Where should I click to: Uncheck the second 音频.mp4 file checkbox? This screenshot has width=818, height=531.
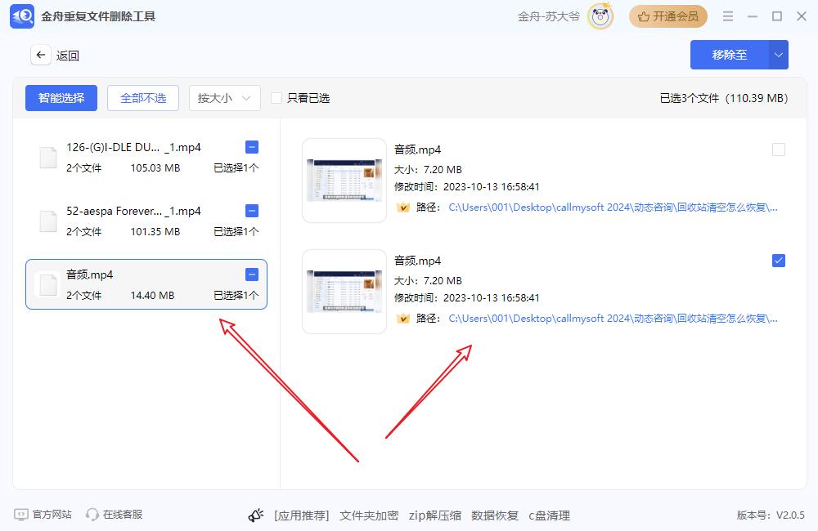[779, 261]
